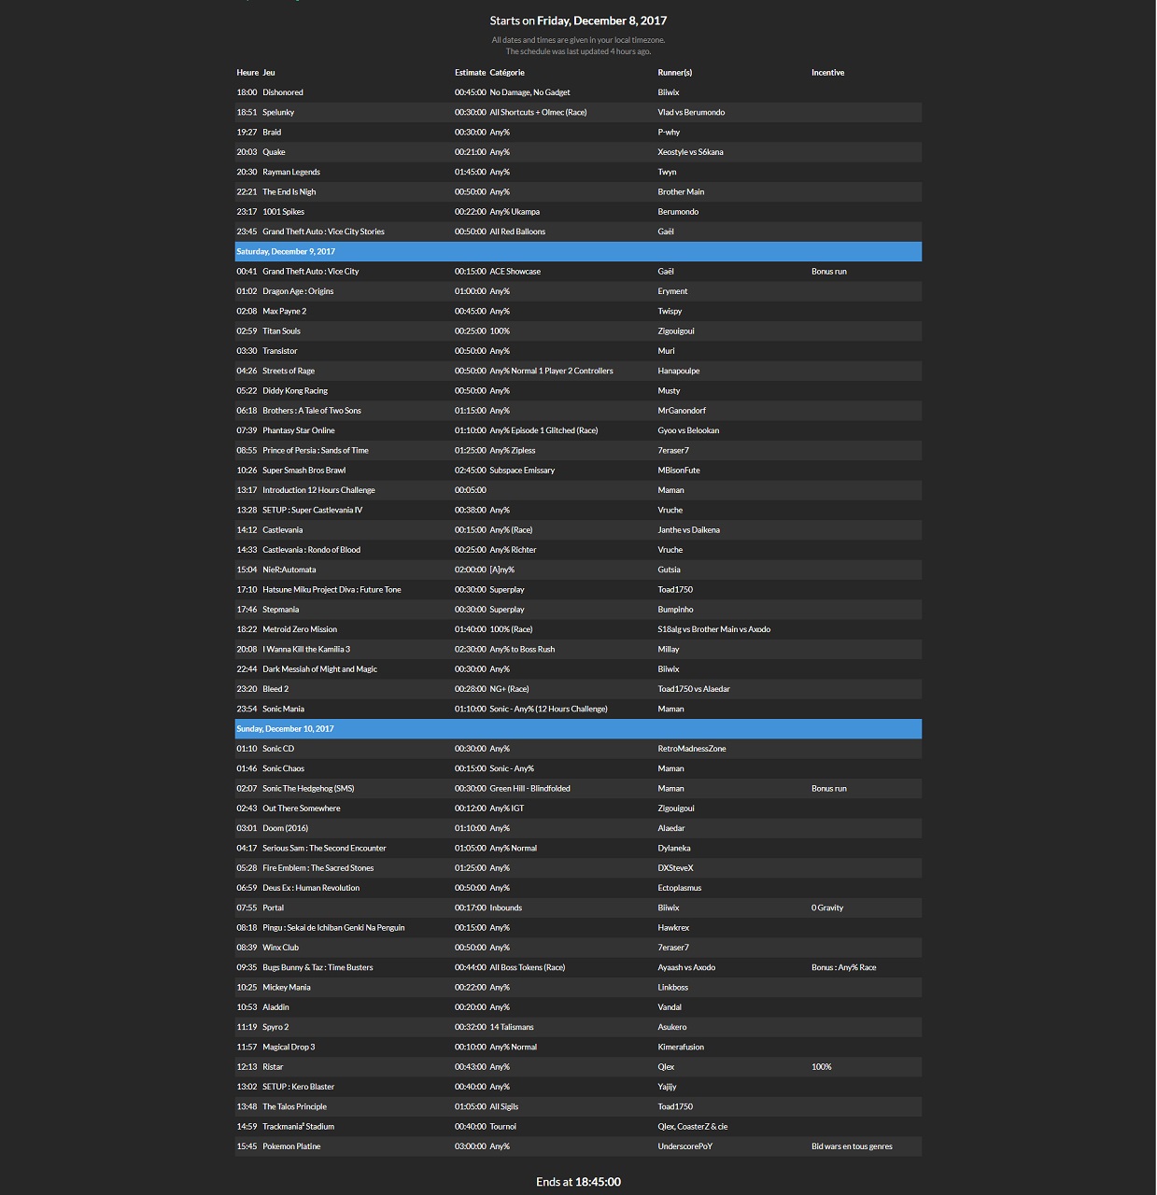Click 'Pingu : Sekai de Ichiban Genki Na Penguin'
Screen dimensions: 1157x1195
(x=333, y=928)
